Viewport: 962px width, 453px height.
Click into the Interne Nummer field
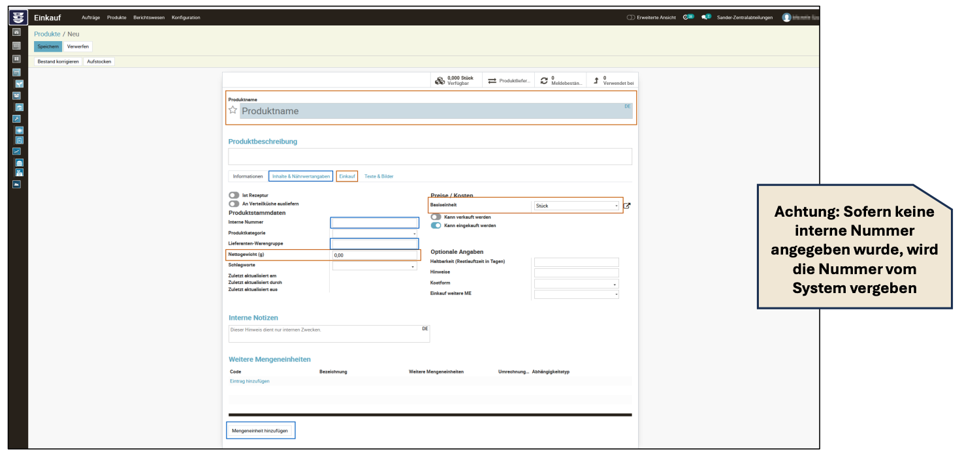click(374, 223)
